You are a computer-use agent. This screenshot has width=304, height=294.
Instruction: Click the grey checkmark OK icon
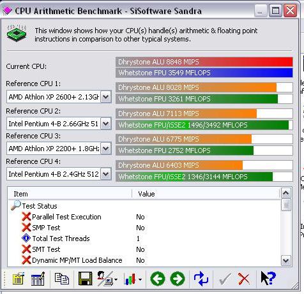(x=225, y=279)
